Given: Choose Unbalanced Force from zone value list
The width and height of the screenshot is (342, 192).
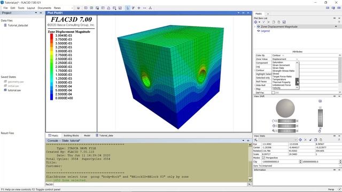Looking at the screenshot, I should pos(282,85).
